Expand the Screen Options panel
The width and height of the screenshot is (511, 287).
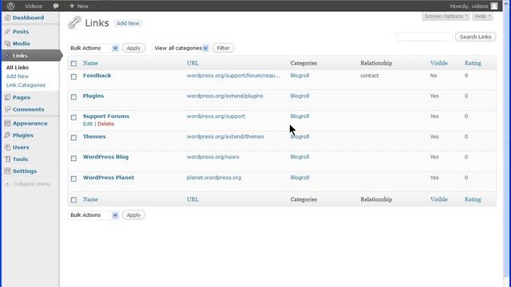[446, 16]
